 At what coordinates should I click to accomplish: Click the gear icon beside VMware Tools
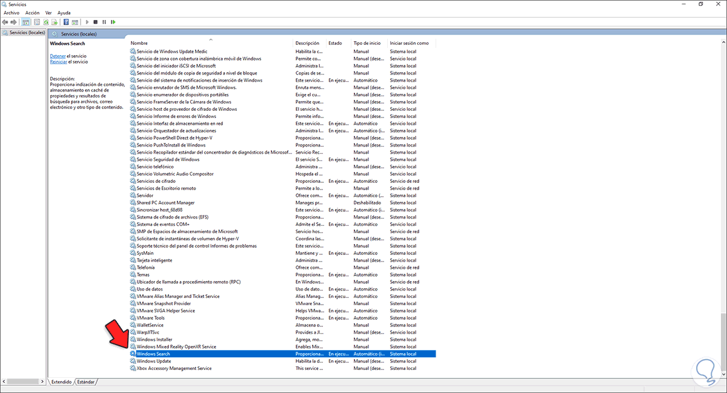coord(133,318)
